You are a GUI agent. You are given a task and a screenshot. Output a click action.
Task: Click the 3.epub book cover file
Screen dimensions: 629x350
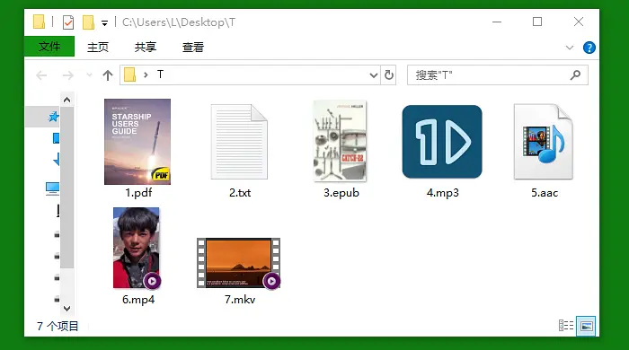[341, 141]
